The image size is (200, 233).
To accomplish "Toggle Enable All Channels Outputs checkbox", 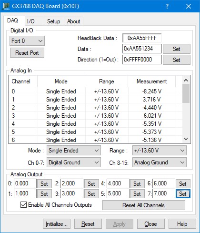I will click(23, 204).
